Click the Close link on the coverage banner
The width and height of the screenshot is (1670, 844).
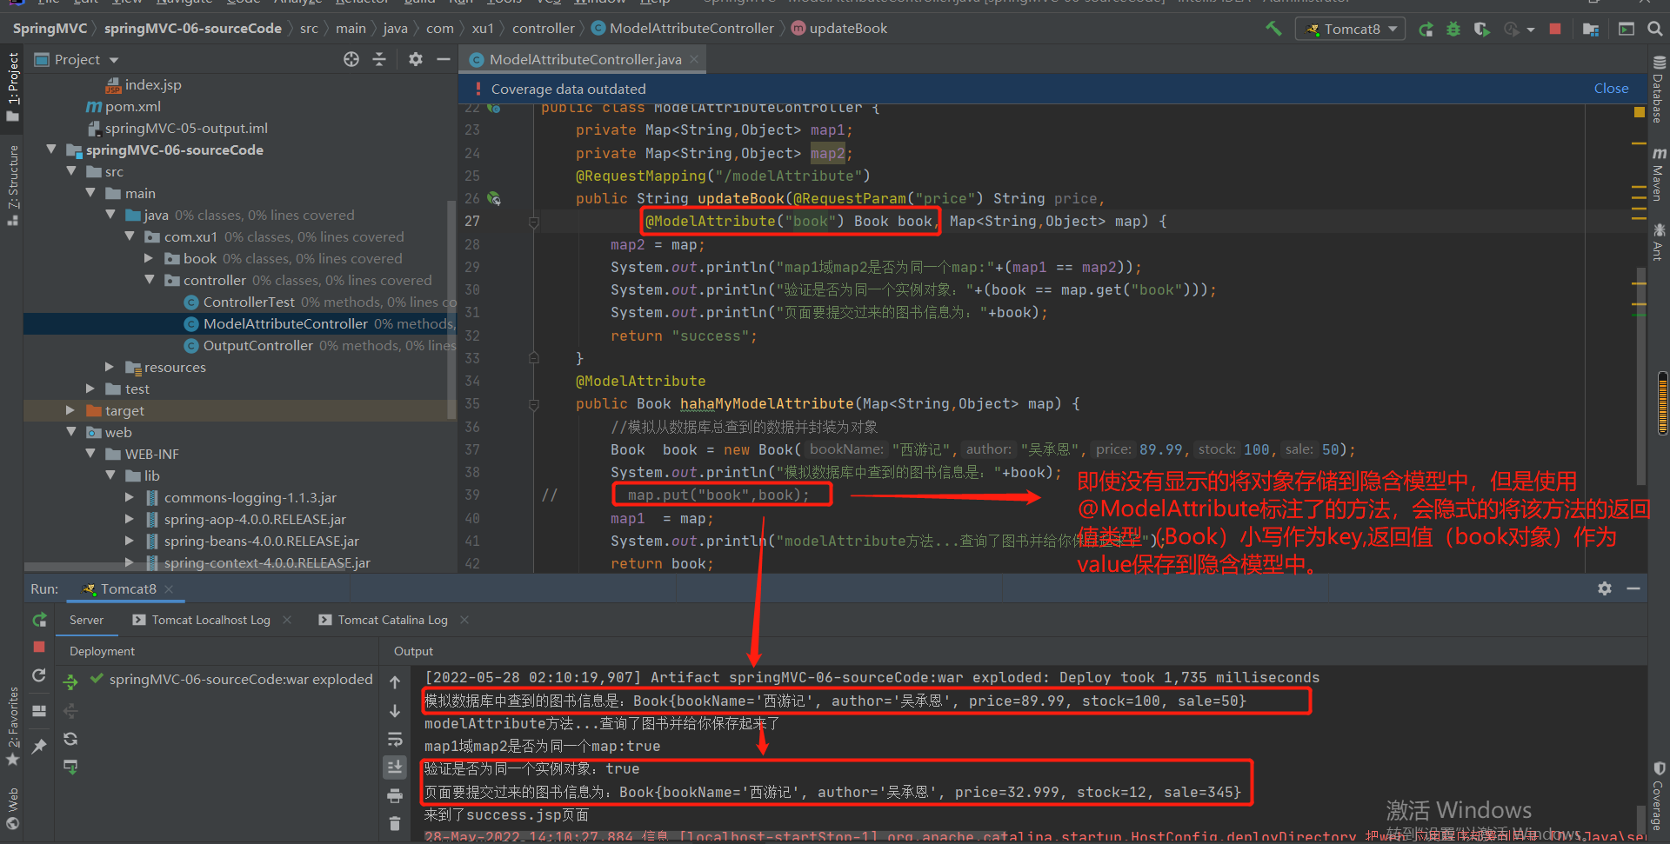1611,89
